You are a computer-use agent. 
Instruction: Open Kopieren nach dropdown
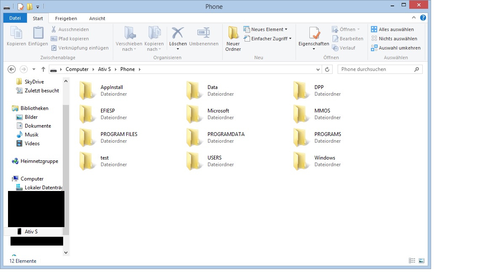(x=154, y=46)
